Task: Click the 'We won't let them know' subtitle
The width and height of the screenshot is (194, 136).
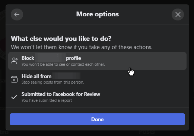Action: click(x=82, y=47)
